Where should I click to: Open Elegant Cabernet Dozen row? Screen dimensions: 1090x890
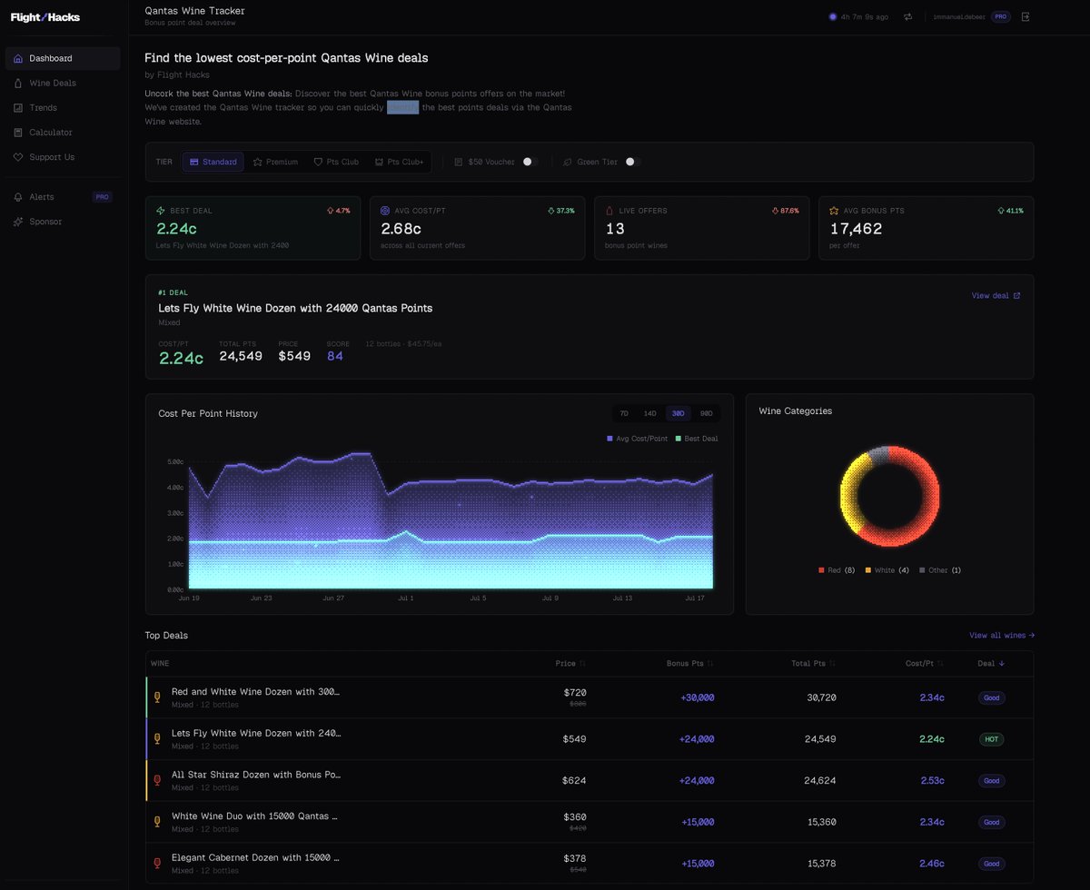(x=590, y=863)
